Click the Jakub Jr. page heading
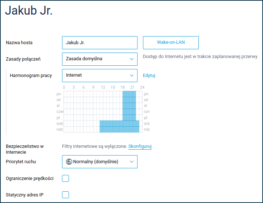The image size is (263, 203). coord(29,11)
